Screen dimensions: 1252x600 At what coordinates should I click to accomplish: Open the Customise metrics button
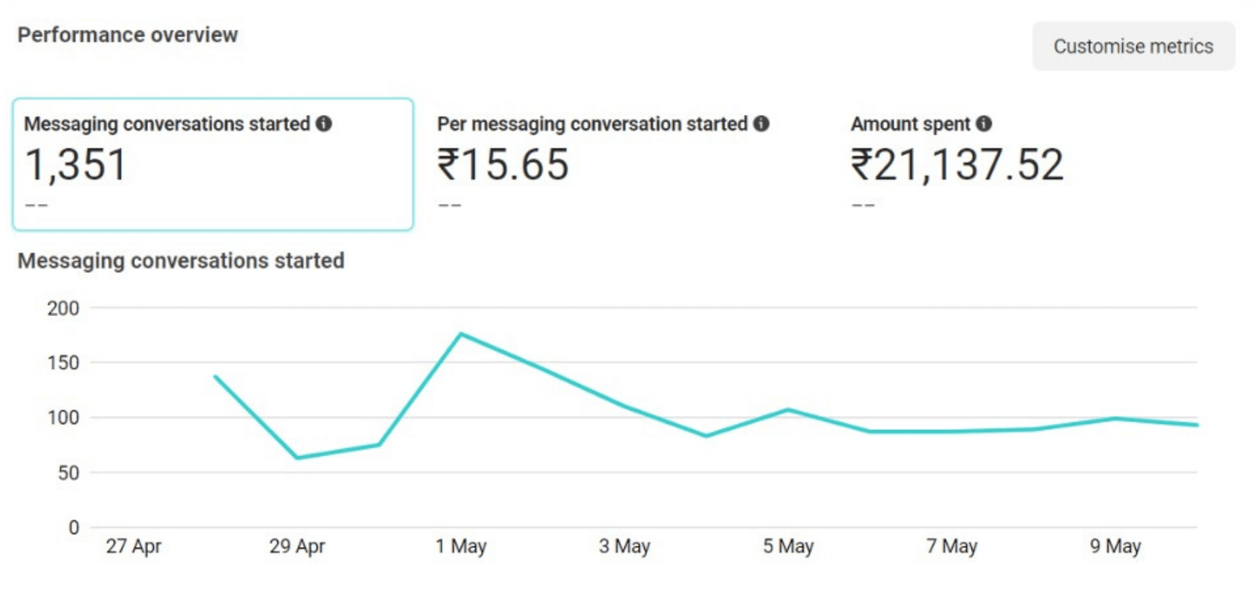pos(1133,47)
